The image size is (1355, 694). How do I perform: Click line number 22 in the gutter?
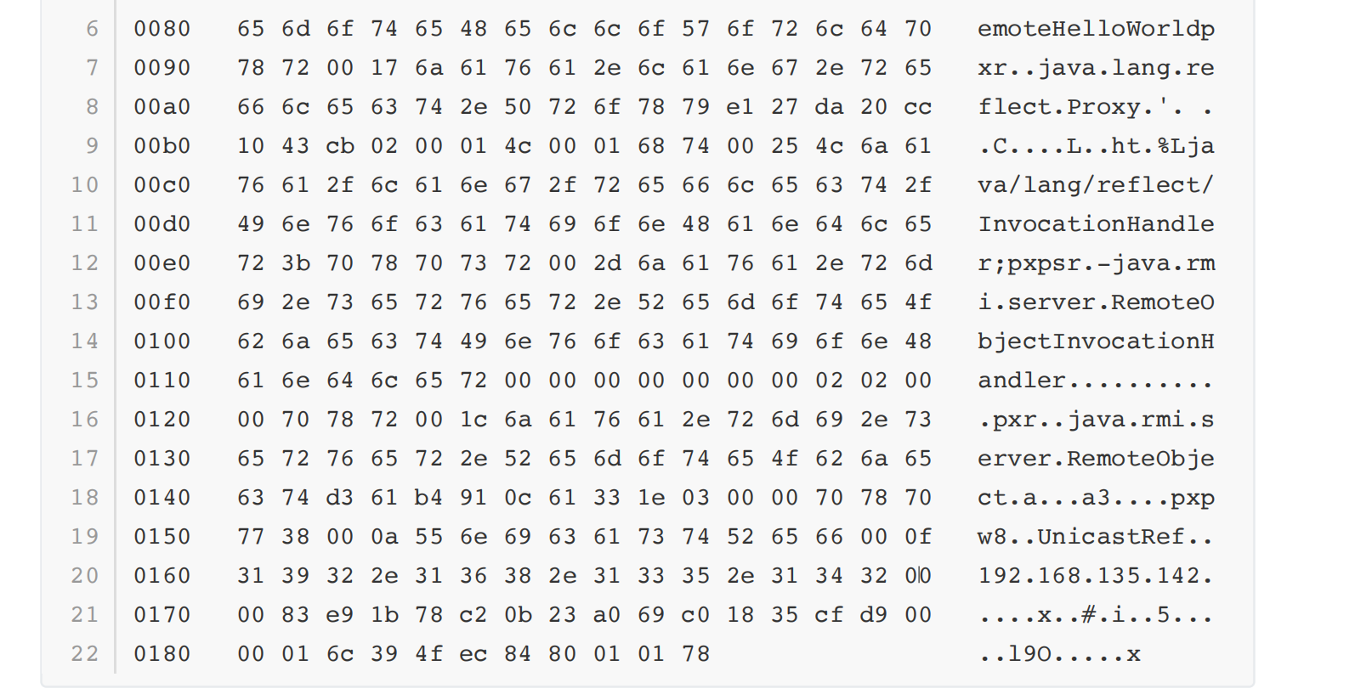[85, 654]
